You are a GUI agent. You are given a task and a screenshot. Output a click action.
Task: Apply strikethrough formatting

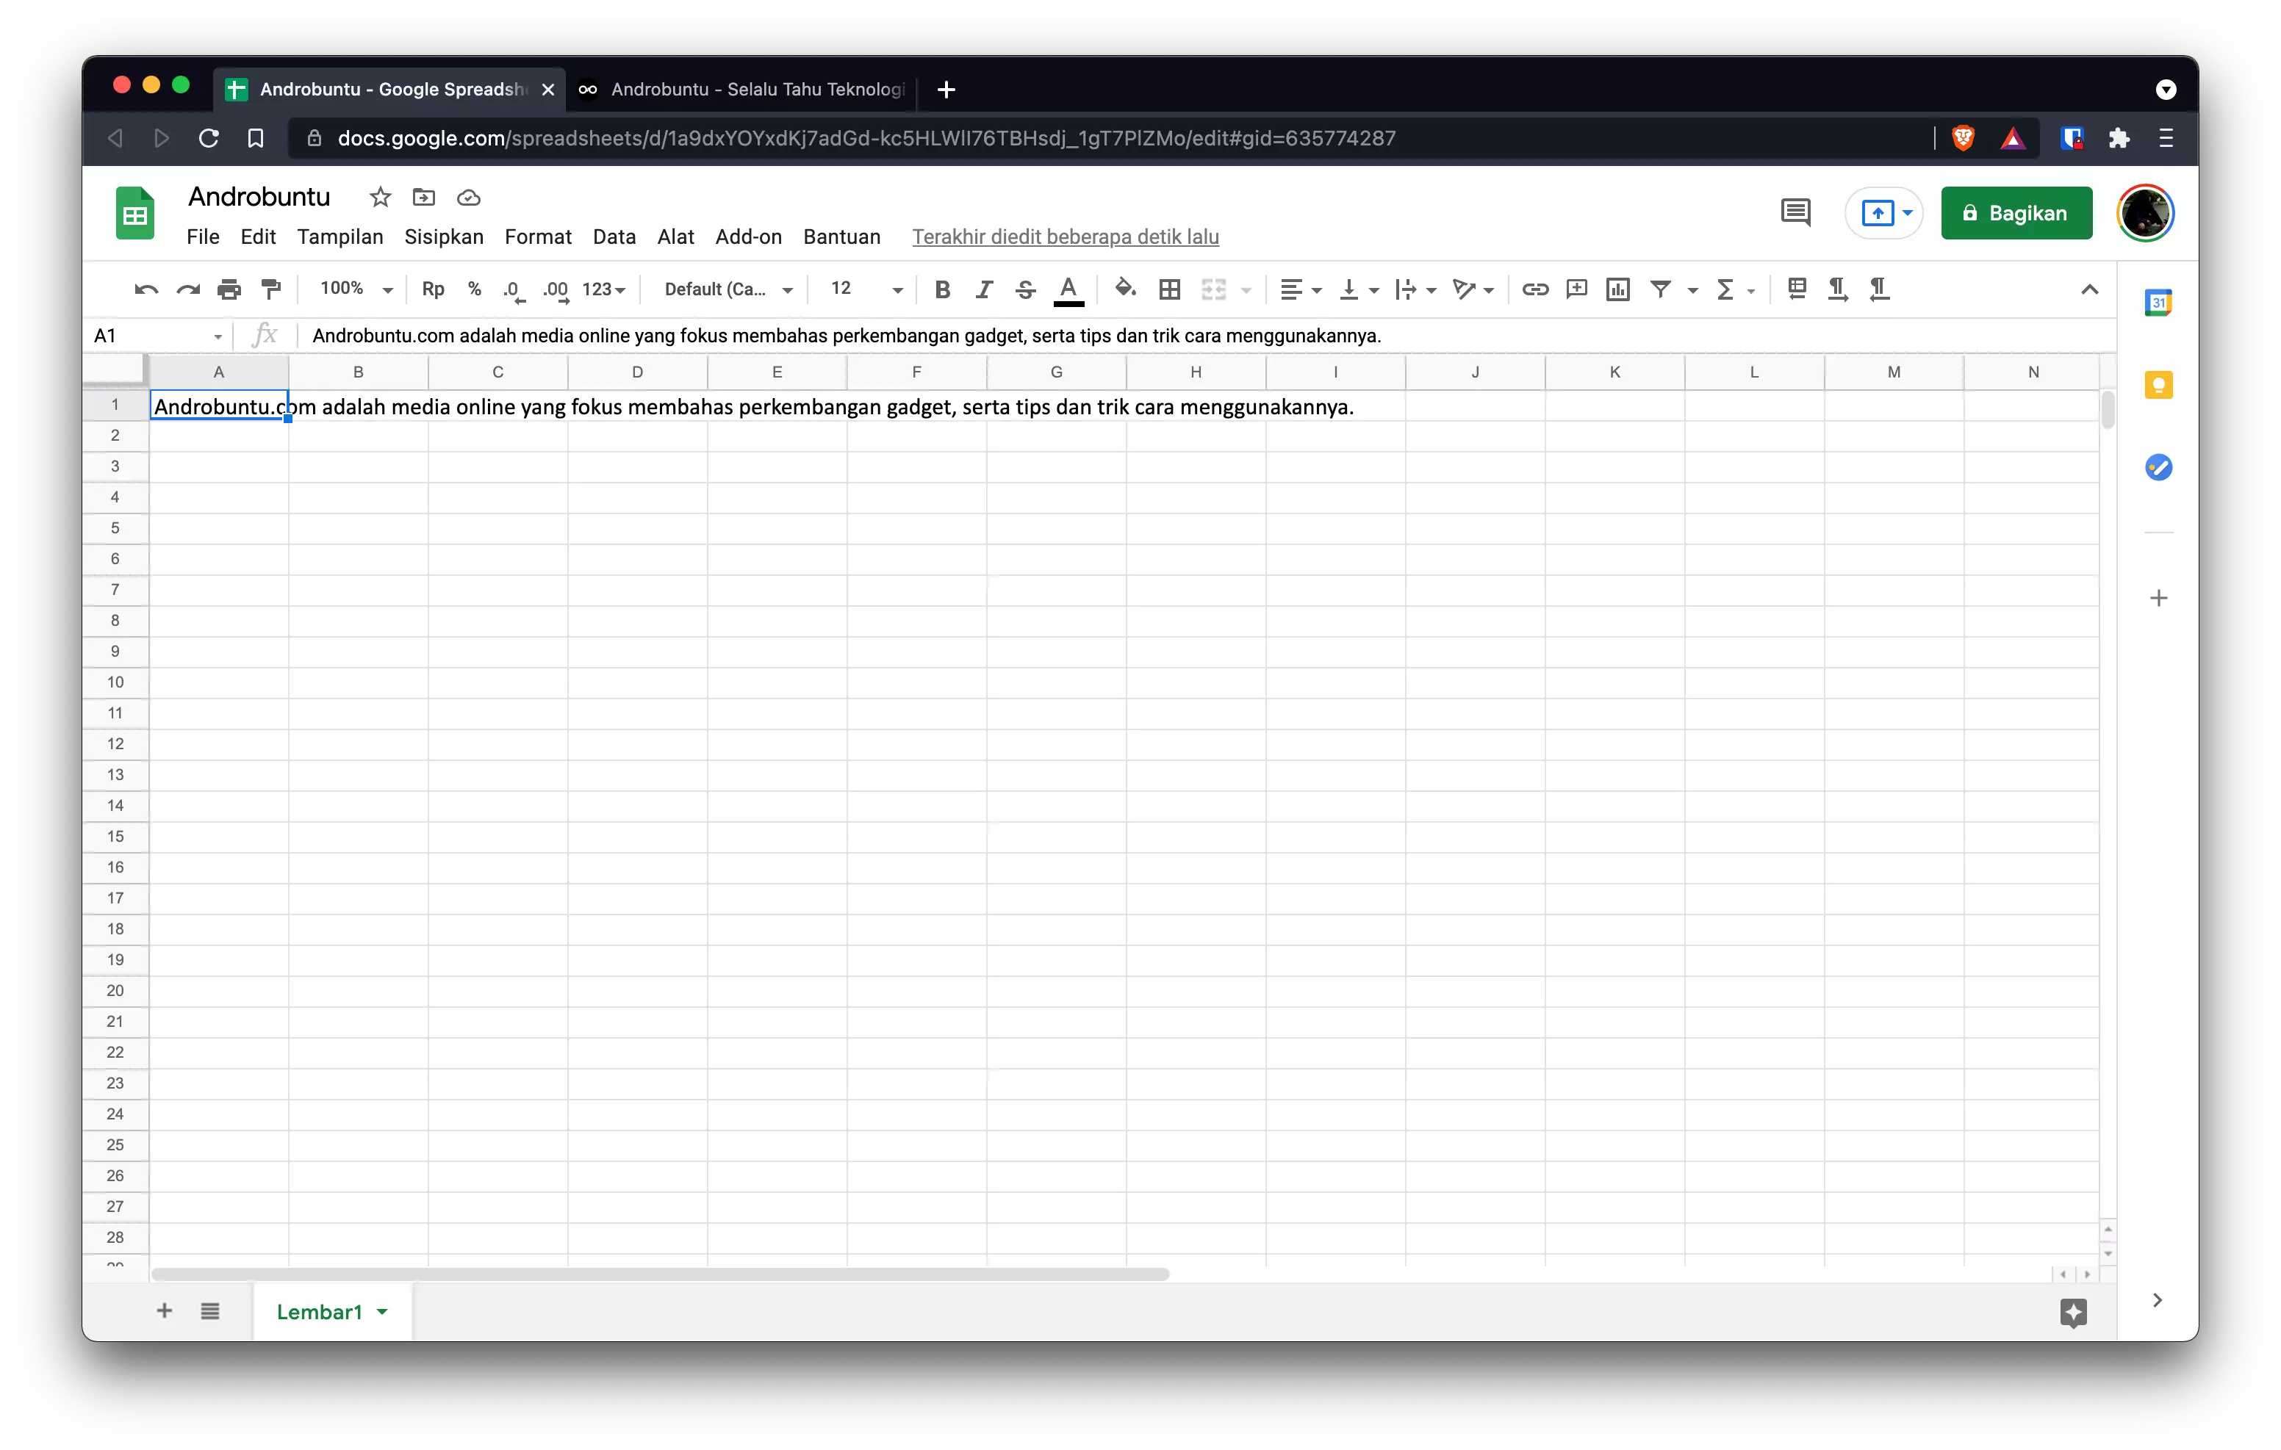(1026, 290)
